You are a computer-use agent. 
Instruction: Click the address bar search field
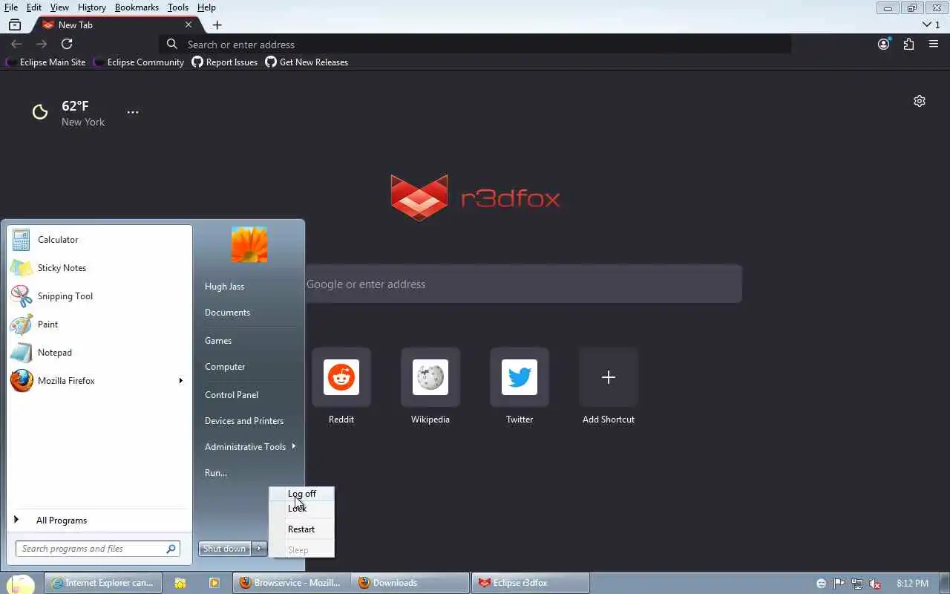[x=475, y=45]
